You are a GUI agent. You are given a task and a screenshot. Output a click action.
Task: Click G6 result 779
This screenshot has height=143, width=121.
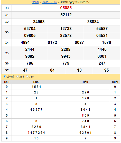tap(66, 63)
